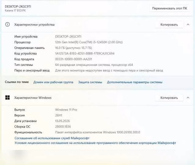This screenshot has width=195, height=165.
Task: Collapse the Характеристики Windows section chevron
Action: tap(188, 98)
